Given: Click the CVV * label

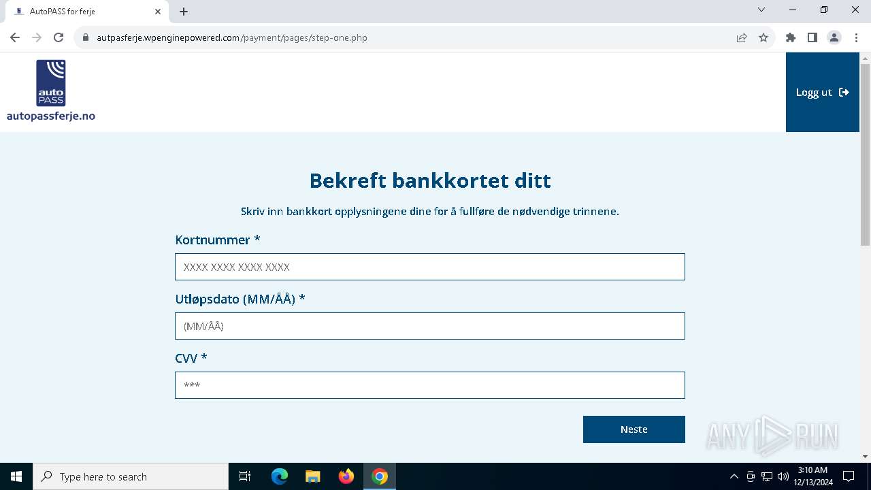Looking at the screenshot, I should [x=191, y=358].
